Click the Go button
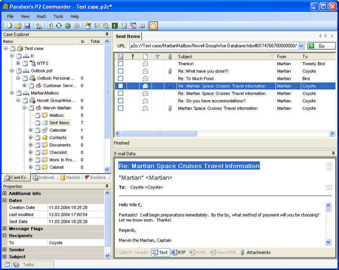This screenshot has height=270, width=339. [321, 46]
